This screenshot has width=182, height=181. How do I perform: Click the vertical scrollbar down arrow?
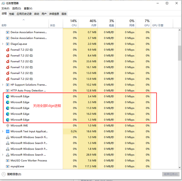(x=179, y=168)
